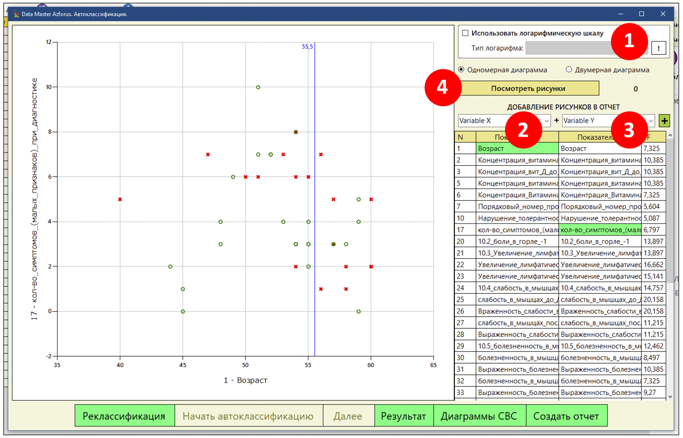Enable the logarithmic scale checkbox
This screenshot has height=438, width=683.
(465, 34)
